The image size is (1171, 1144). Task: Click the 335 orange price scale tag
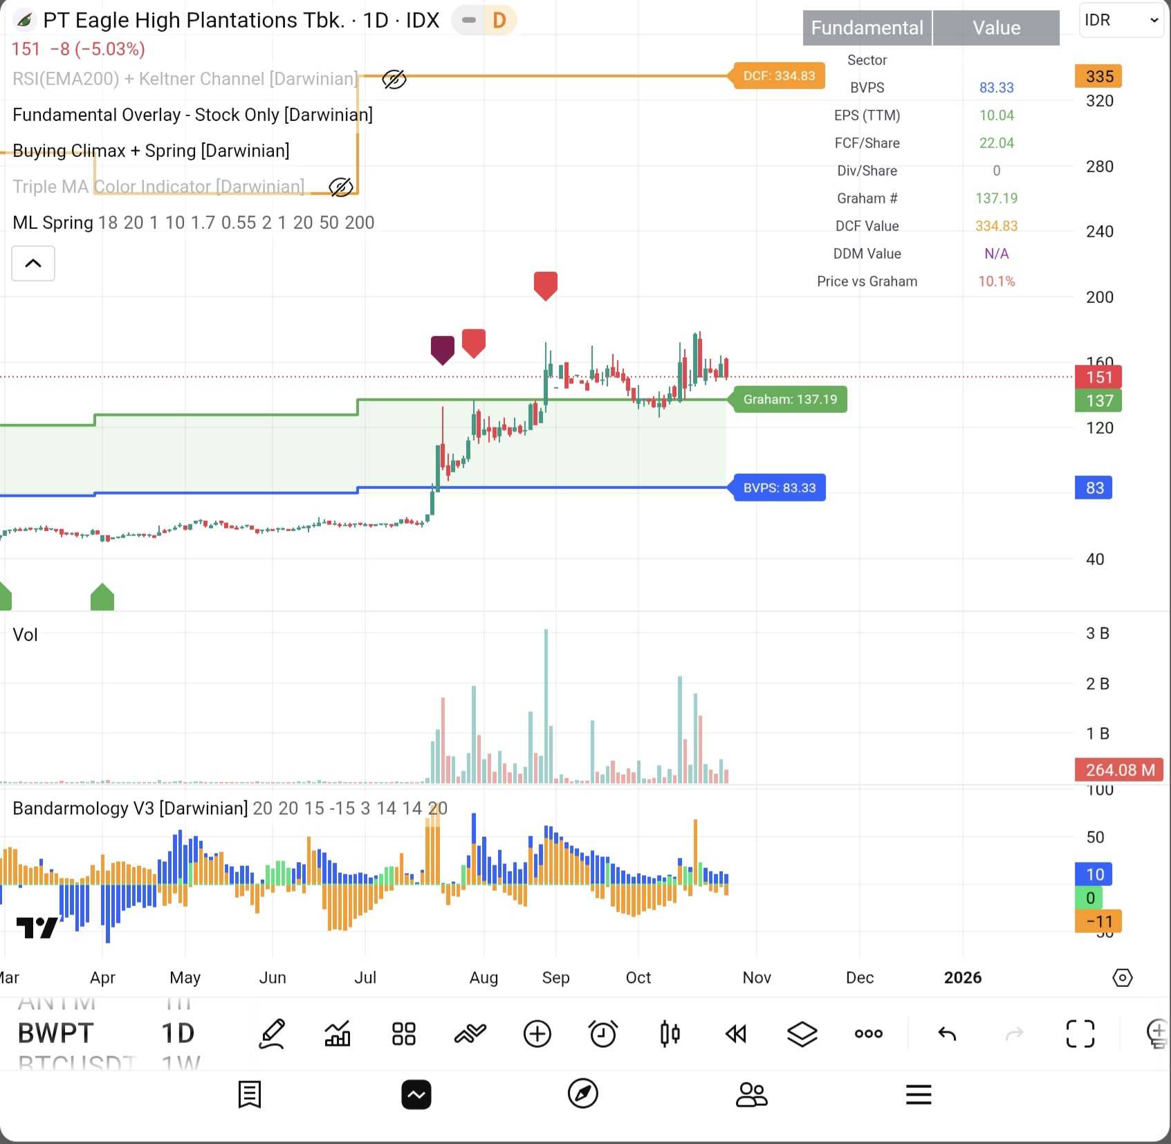[1098, 76]
